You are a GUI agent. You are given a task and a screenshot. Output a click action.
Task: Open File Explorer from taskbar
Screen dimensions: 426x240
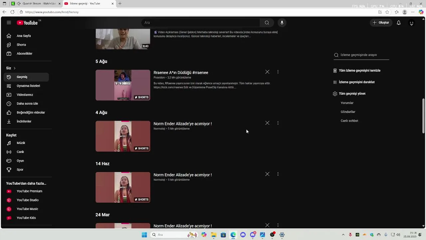(213, 235)
